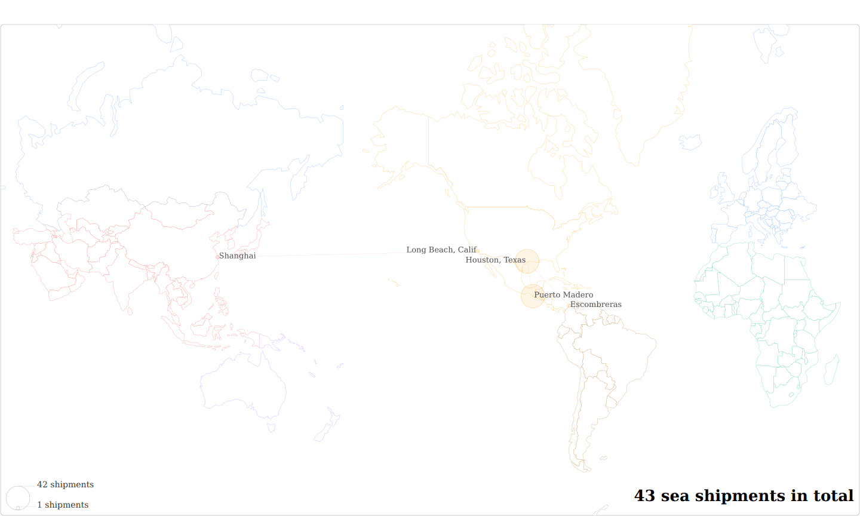The image size is (860, 516).
Task: Click the legend circle for shipment sizes
Action: [x=18, y=497]
